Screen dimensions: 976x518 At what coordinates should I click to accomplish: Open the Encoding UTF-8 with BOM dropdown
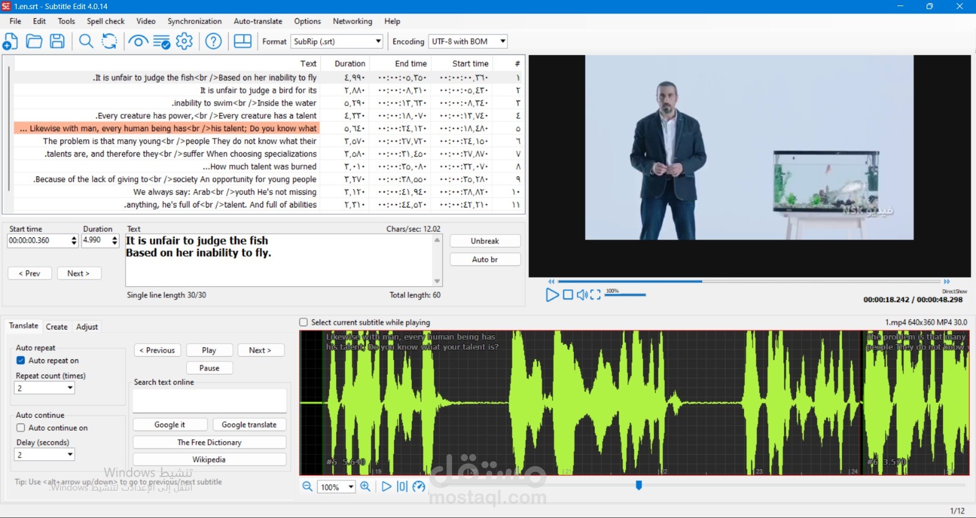(468, 41)
